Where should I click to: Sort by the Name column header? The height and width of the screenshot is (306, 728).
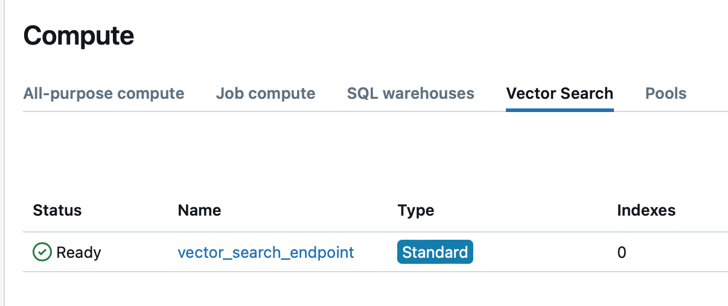[199, 210]
